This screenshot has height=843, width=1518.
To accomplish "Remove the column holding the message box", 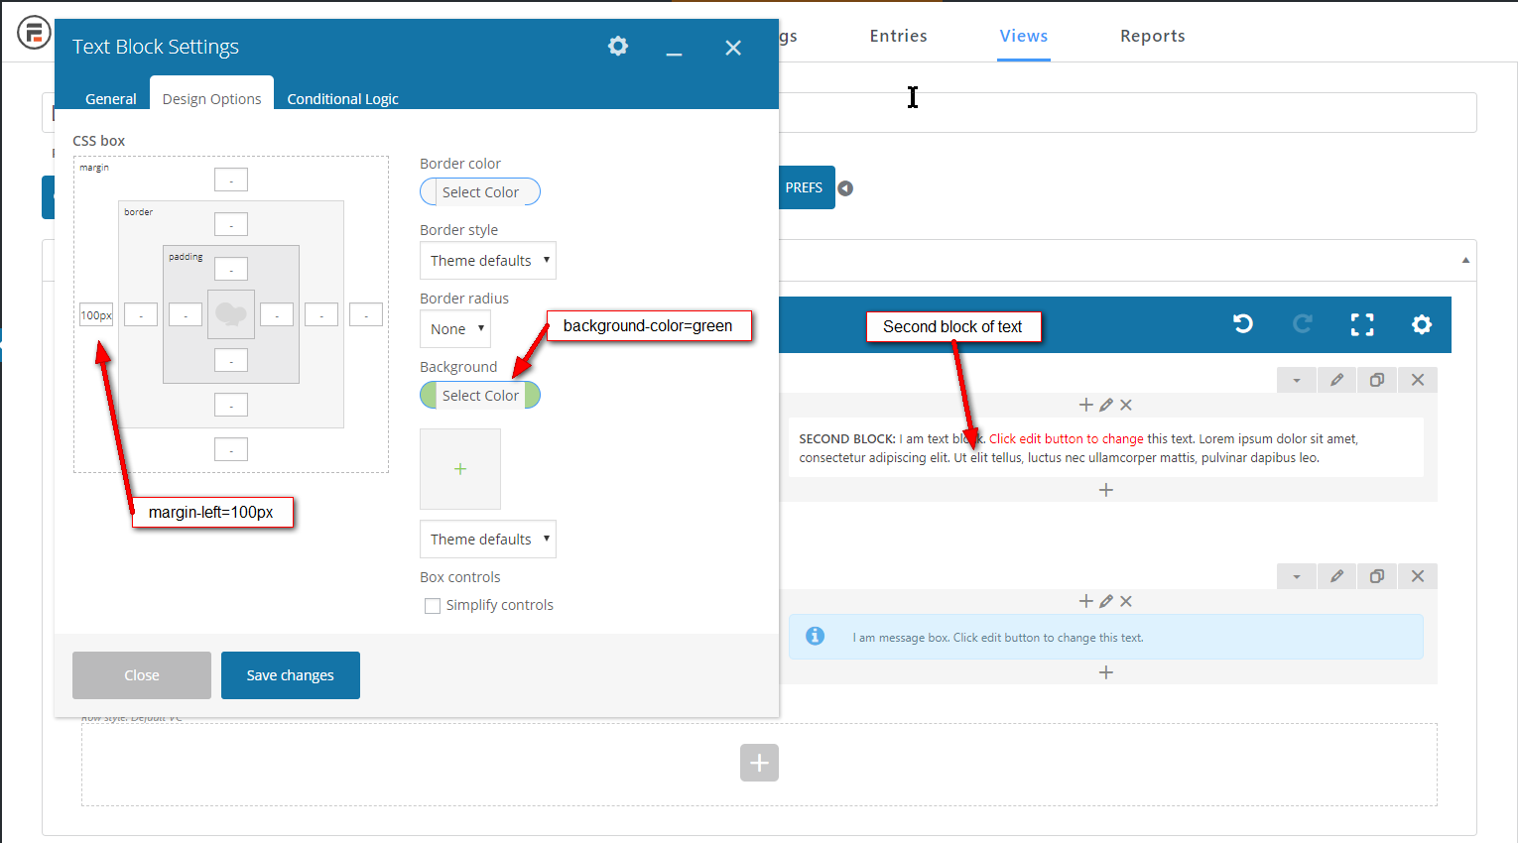I will 1126,601.
